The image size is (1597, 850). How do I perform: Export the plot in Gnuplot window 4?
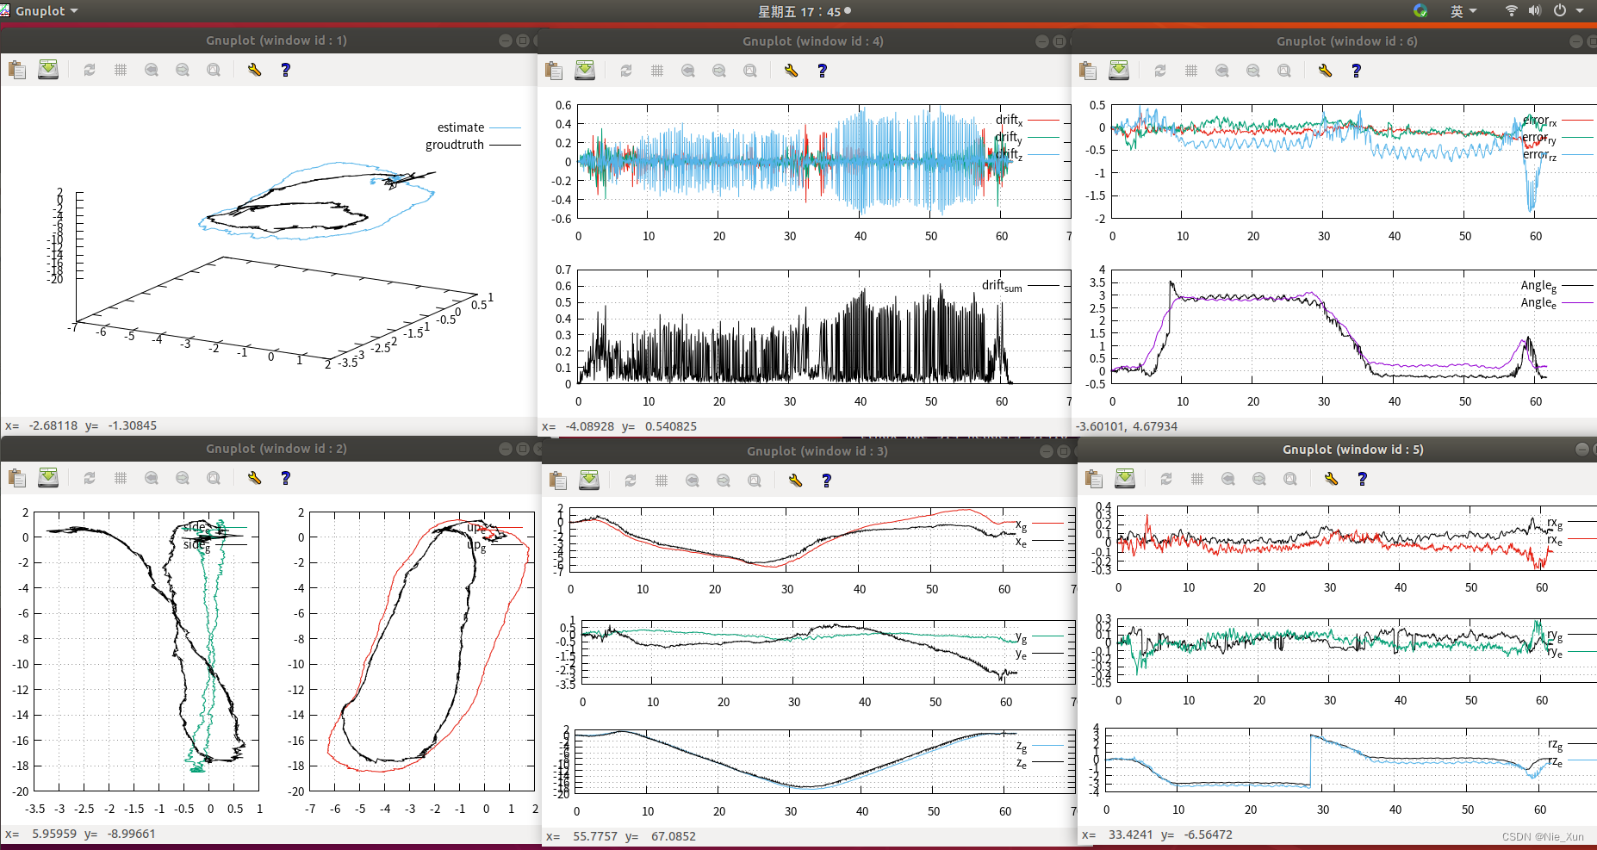click(585, 71)
